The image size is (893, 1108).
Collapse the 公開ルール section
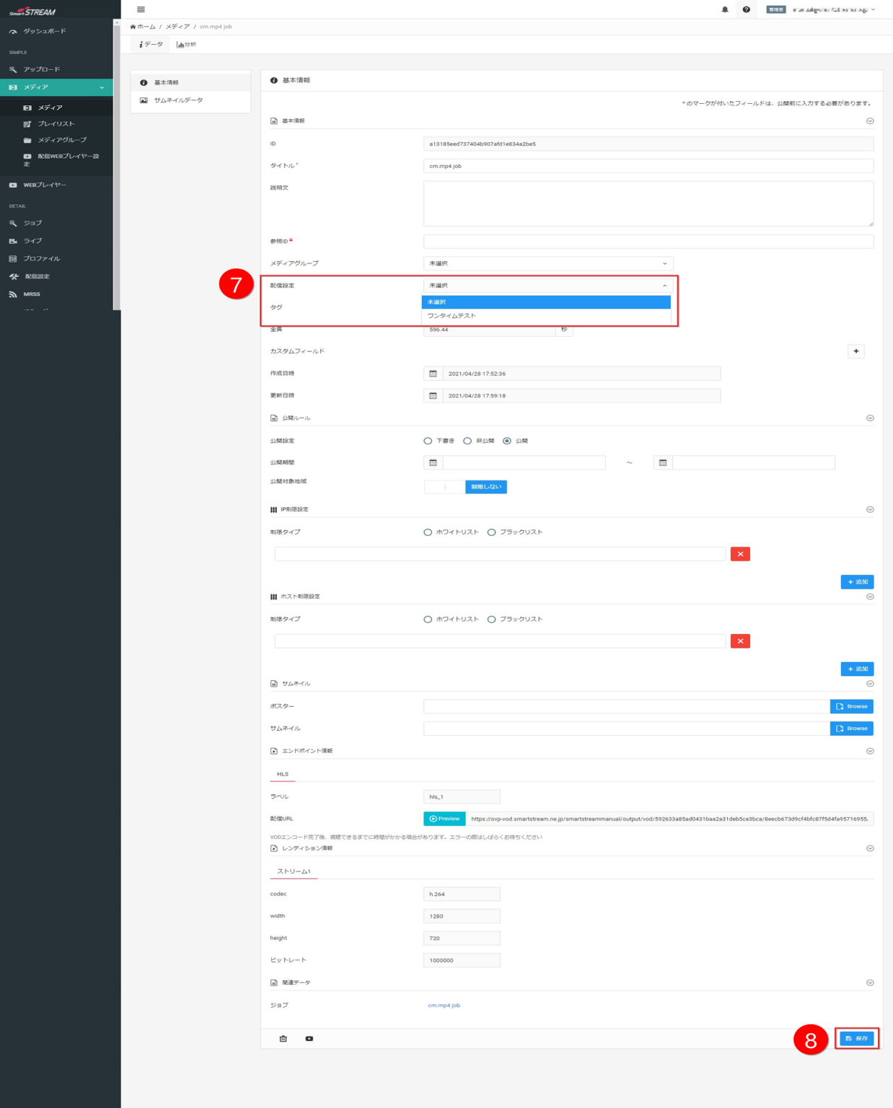click(x=870, y=418)
